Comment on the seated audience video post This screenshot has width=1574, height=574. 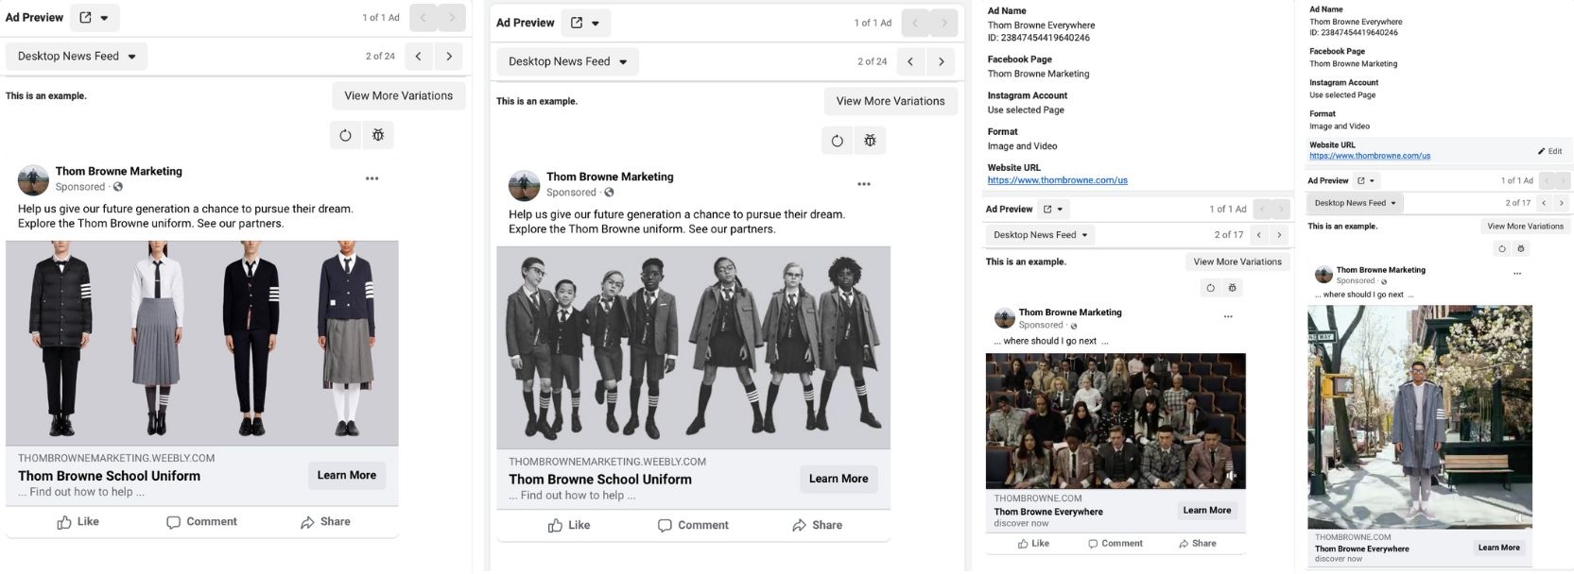(1115, 544)
